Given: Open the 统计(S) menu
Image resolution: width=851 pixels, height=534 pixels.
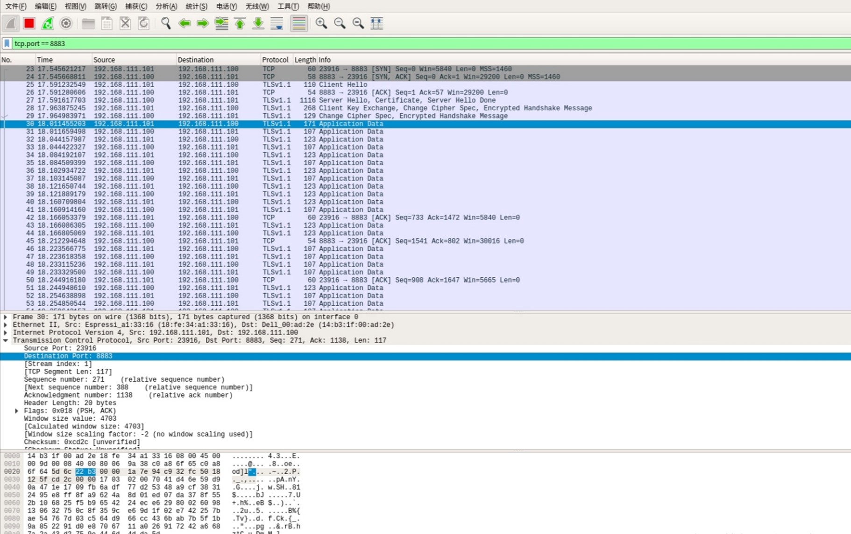Looking at the screenshot, I should 196,6.
